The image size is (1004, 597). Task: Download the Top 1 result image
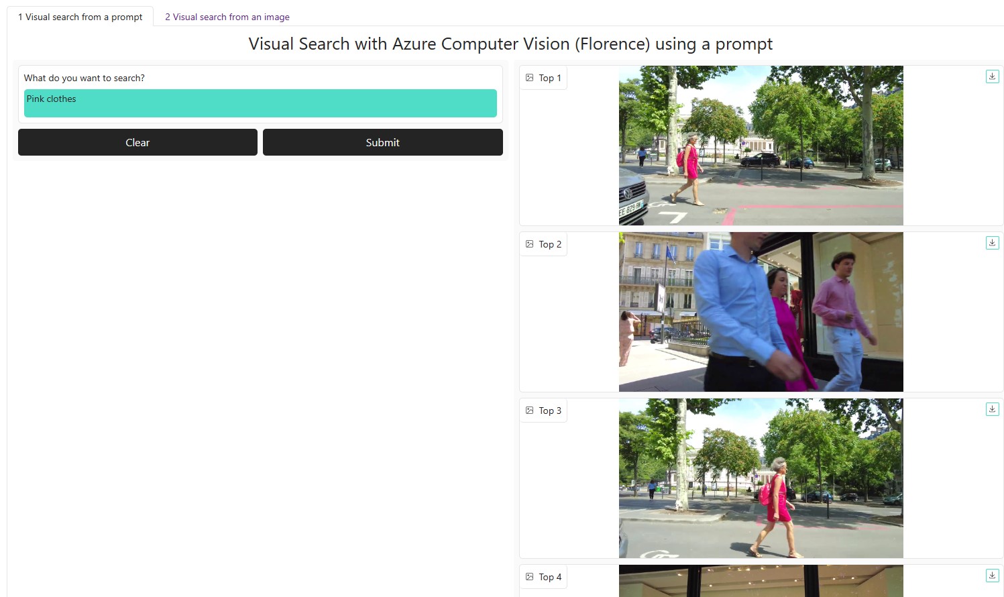[993, 76]
